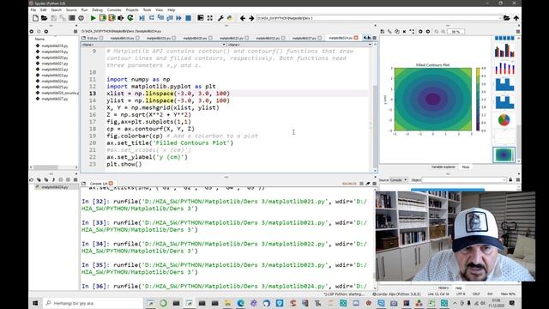Go forward to the next cursor position
Viewport: 549px width, 309px height.
point(251,18)
